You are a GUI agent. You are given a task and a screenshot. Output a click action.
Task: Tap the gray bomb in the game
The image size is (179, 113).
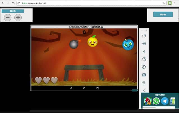click(x=74, y=44)
